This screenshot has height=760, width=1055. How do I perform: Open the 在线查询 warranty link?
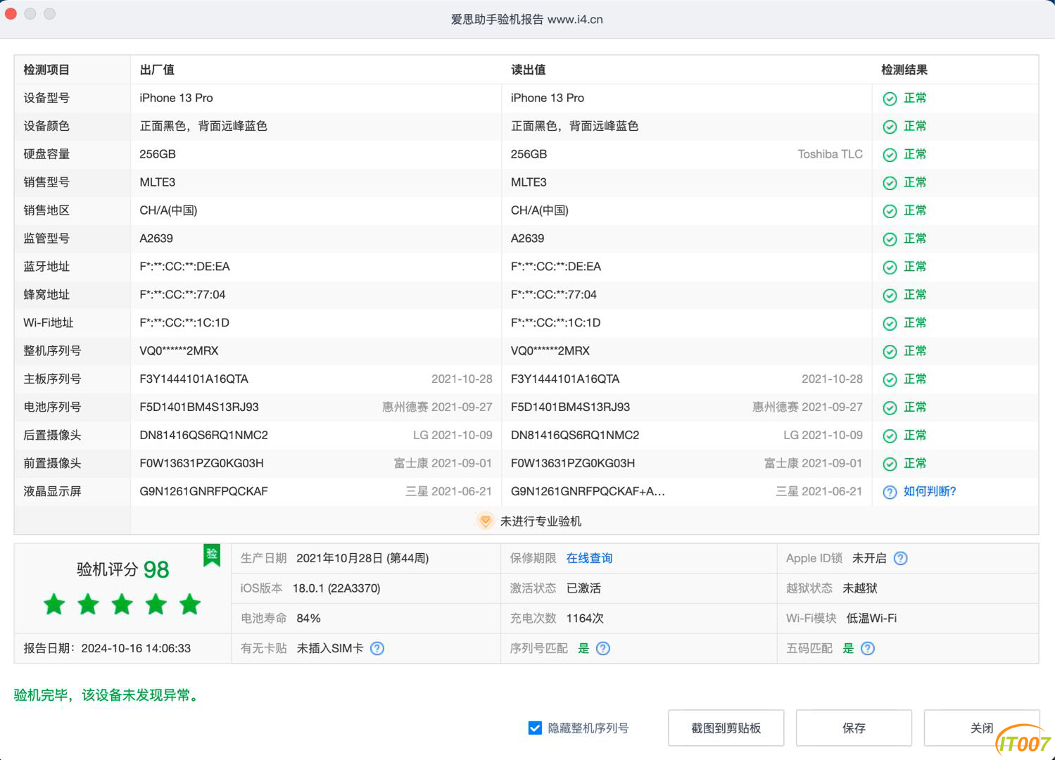coord(589,558)
